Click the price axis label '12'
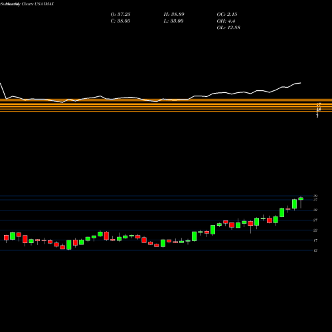The height and width of the screenshot is (332, 332). [315, 250]
